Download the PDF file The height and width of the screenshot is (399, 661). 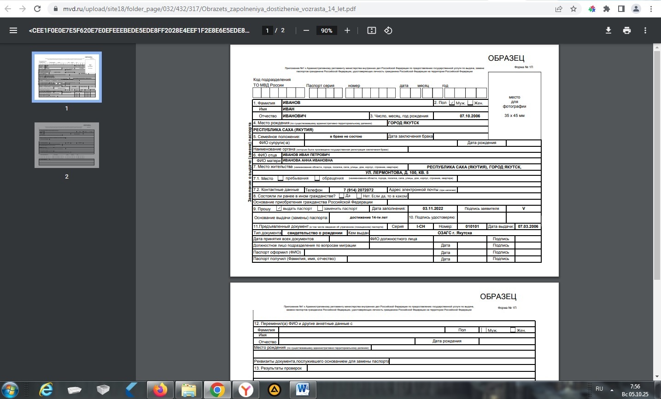608,30
